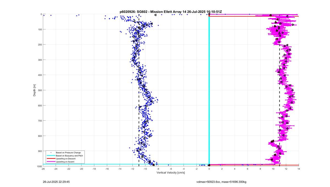Image resolution: width=330 pixels, height=187 pixels.
Task: Select the 'Vertical Velocity [cm/s]' x-axis label
Action: [171, 173]
